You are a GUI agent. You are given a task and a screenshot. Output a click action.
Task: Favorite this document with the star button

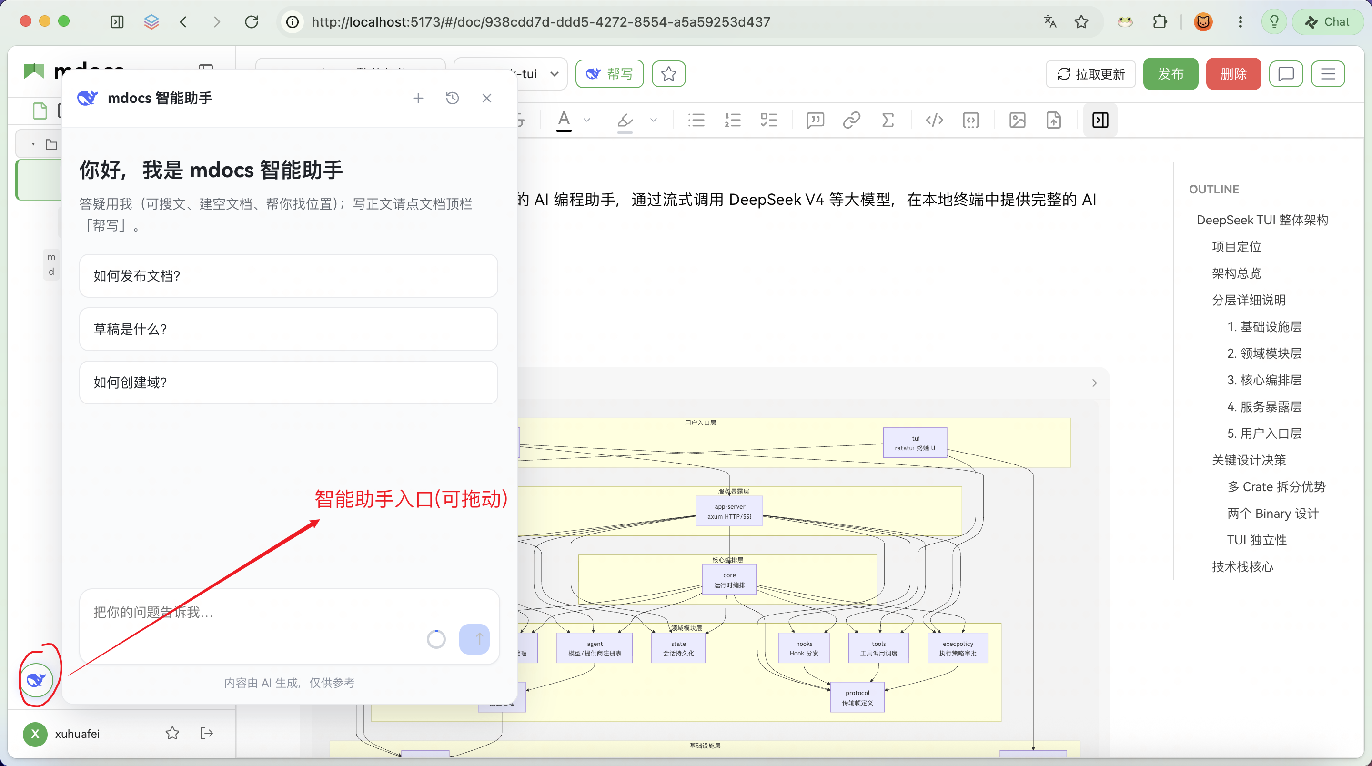(668, 73)
